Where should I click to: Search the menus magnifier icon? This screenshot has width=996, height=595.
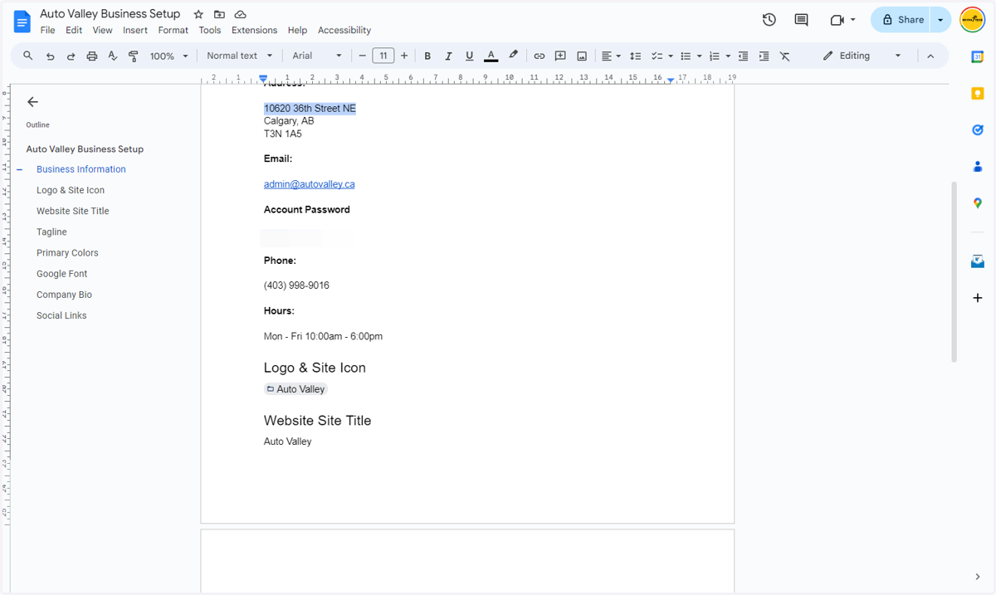point(28,56)
